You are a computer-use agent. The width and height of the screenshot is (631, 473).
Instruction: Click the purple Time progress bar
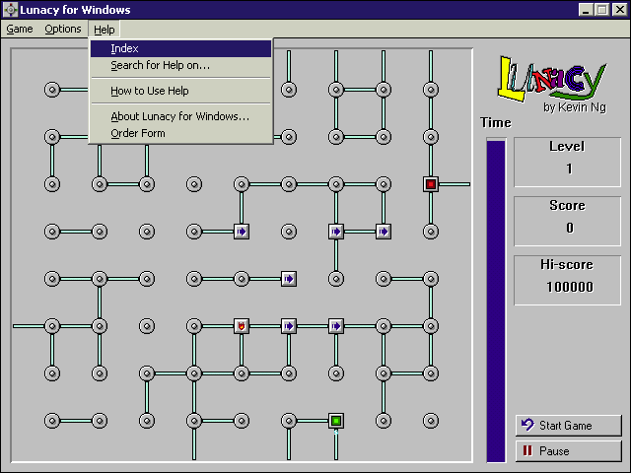[496, 301]
